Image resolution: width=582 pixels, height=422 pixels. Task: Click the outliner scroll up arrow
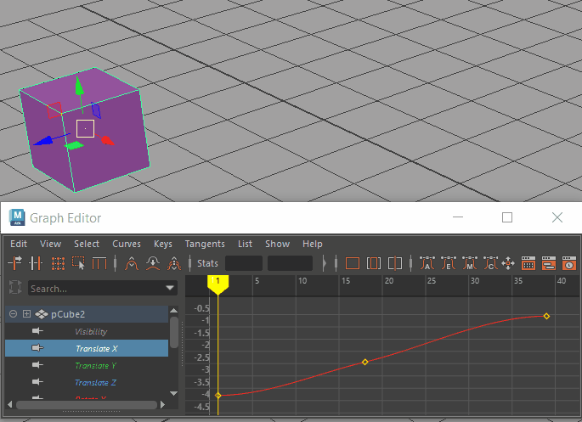[x=173, y=310]
